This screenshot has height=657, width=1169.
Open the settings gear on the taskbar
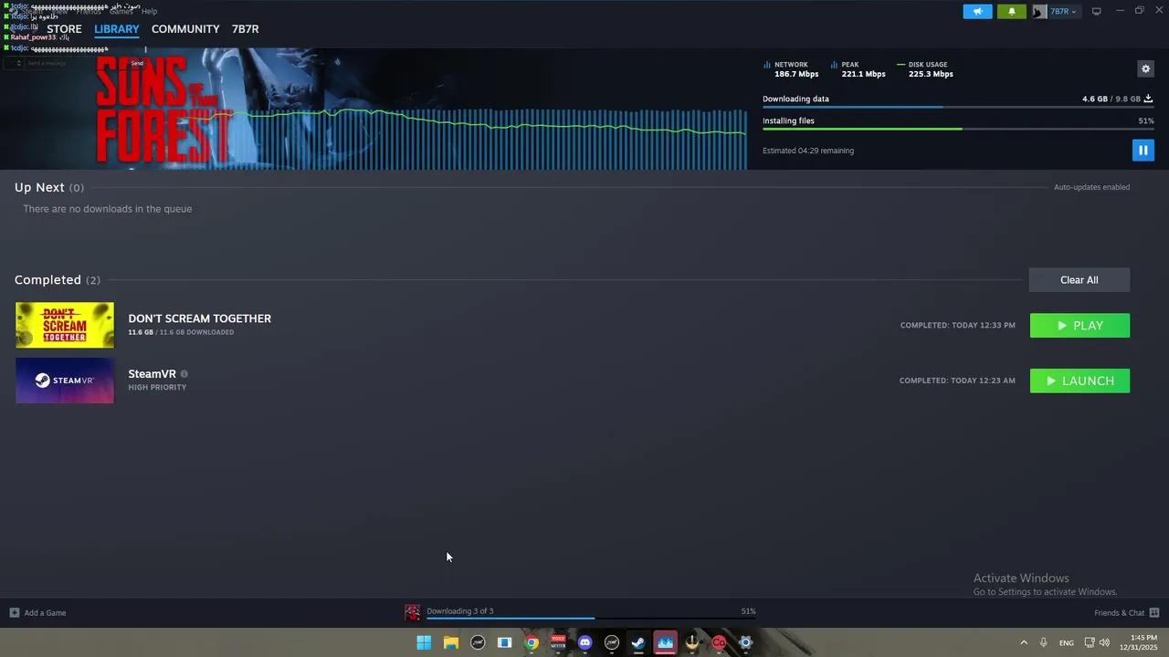[746, 642]
